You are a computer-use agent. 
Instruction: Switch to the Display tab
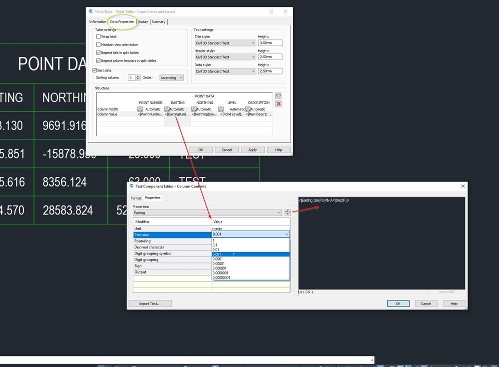pos(143,21)
